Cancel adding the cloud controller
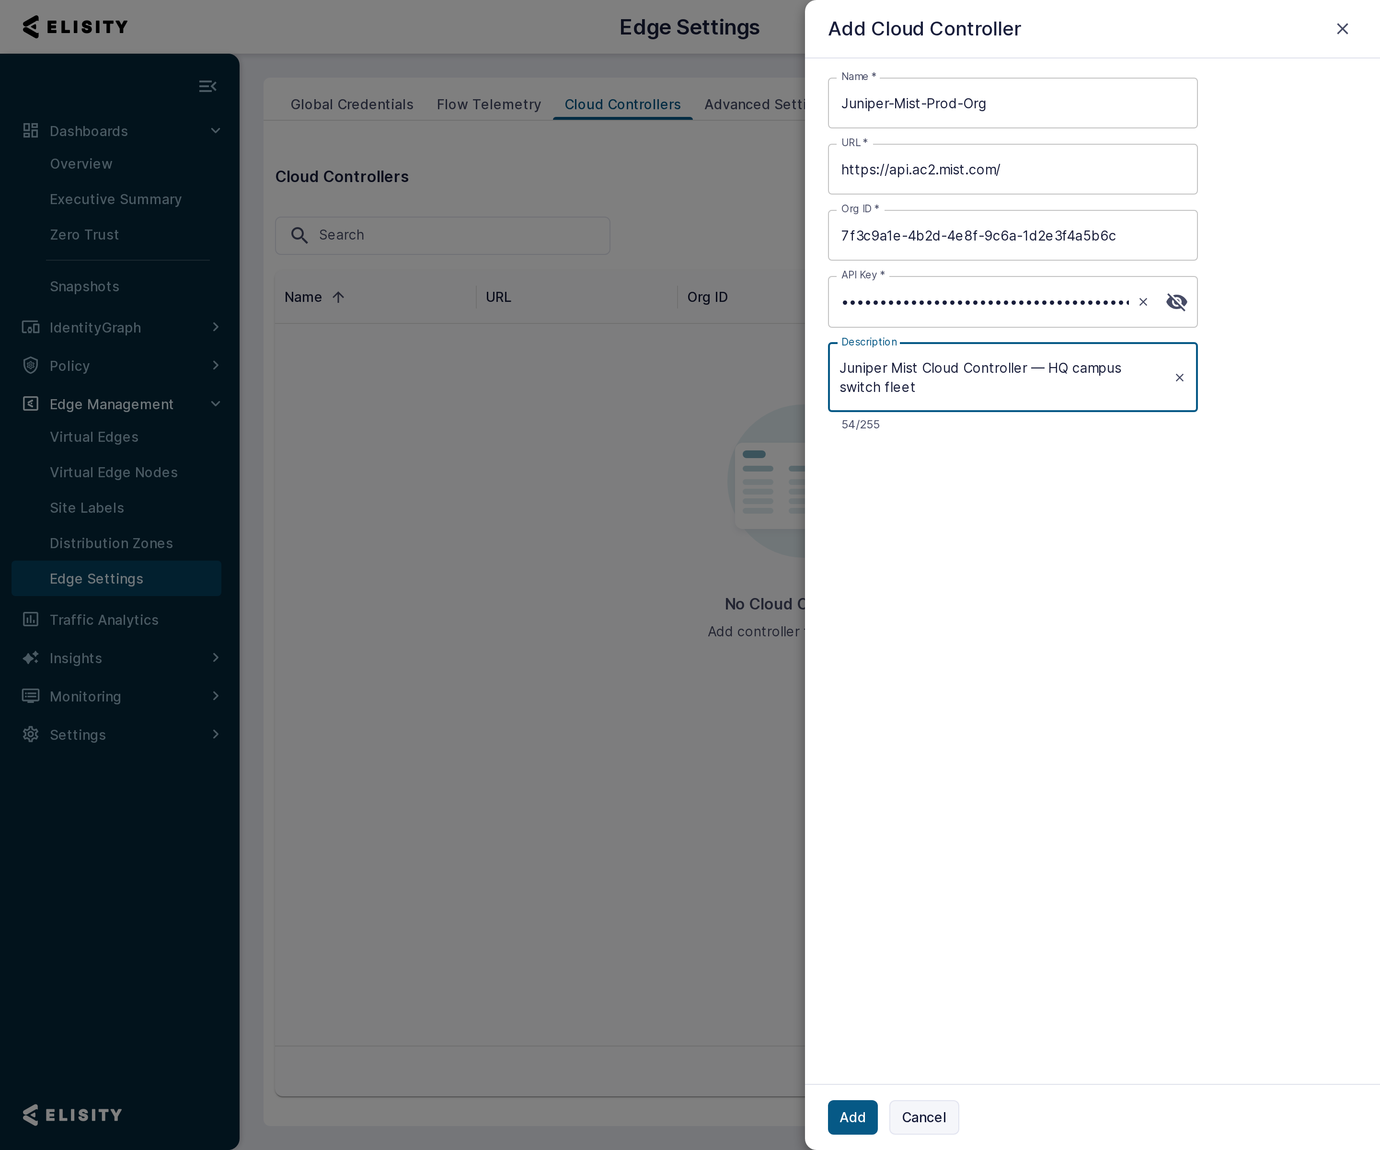This screenshot has height=1150, width=1380. click(923, 1117)
